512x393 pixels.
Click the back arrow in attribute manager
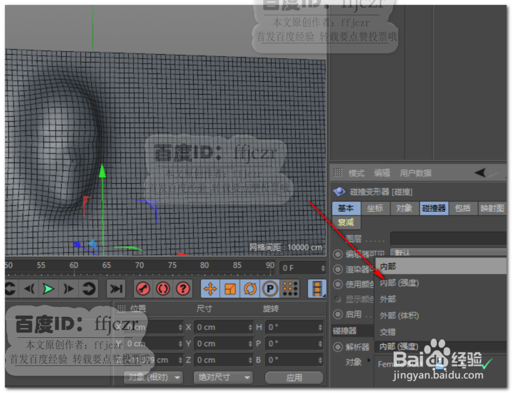click(480, 172)
